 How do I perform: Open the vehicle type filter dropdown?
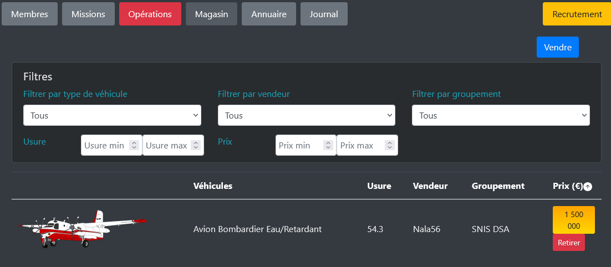coord(112,115)
